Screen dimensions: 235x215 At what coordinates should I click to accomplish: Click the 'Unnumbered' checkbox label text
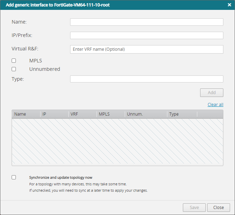pyautogui.click(x=45, y=69)
